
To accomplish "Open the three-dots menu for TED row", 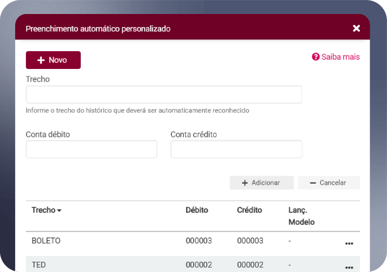I will click(349, 267).
